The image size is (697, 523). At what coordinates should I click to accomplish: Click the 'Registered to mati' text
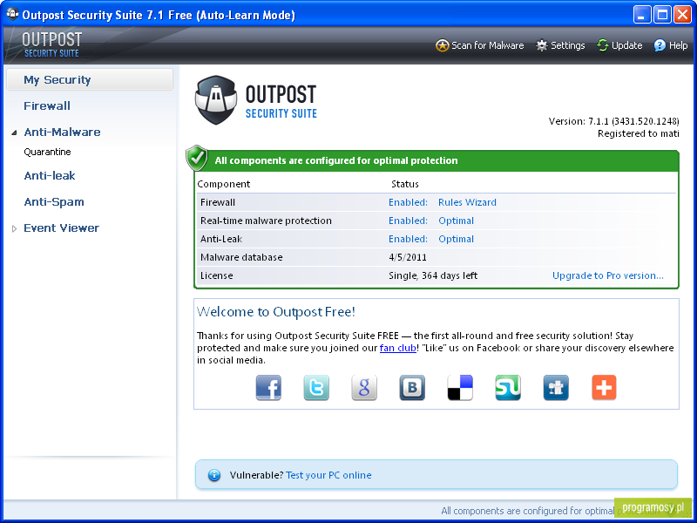[x=639, y=133]
